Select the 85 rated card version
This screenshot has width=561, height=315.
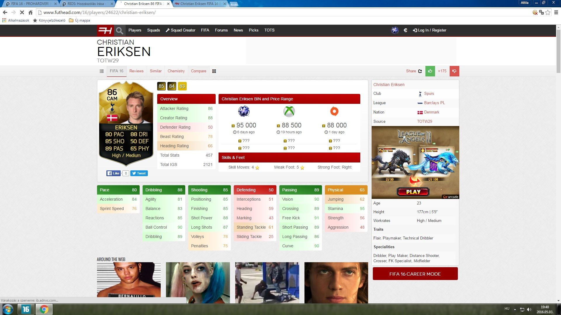(x=161, y=86)
